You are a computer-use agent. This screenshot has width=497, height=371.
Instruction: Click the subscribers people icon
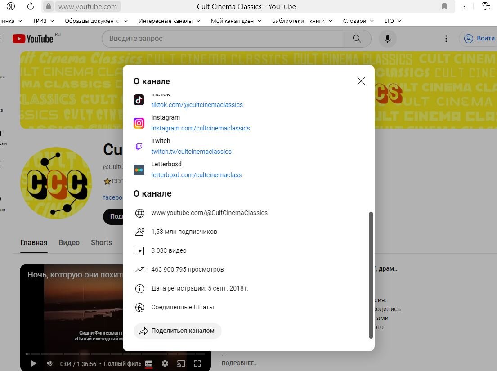click(140, 232)
